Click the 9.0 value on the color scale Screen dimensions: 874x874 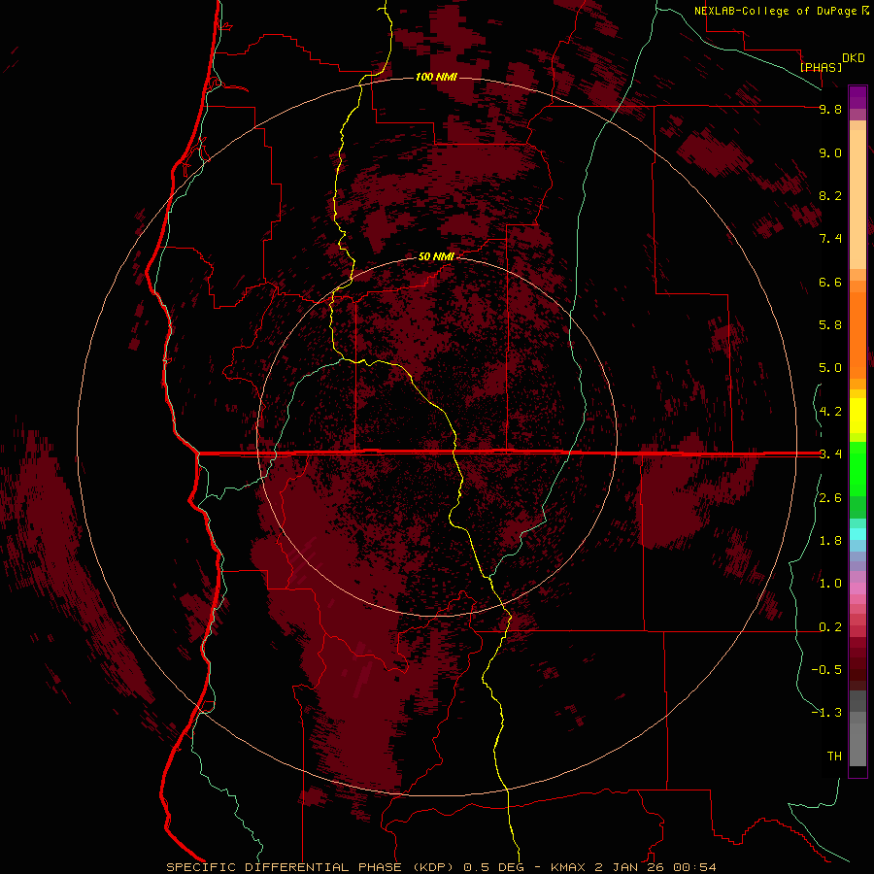coord(830,152)
